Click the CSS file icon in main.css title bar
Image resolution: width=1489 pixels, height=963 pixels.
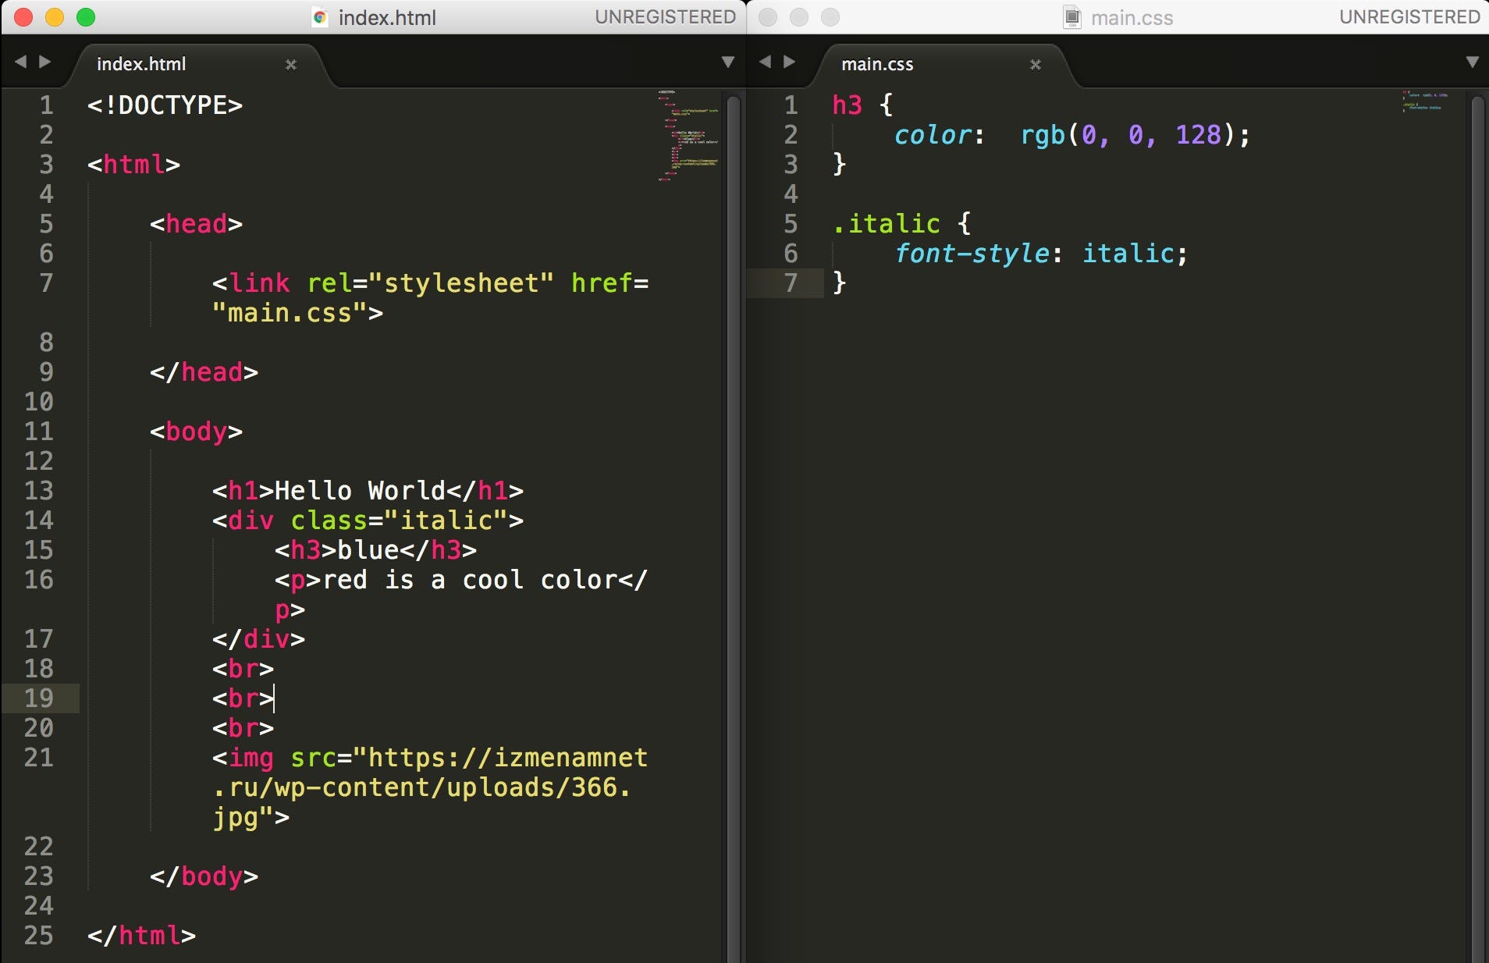click(x=1071, y=17)
